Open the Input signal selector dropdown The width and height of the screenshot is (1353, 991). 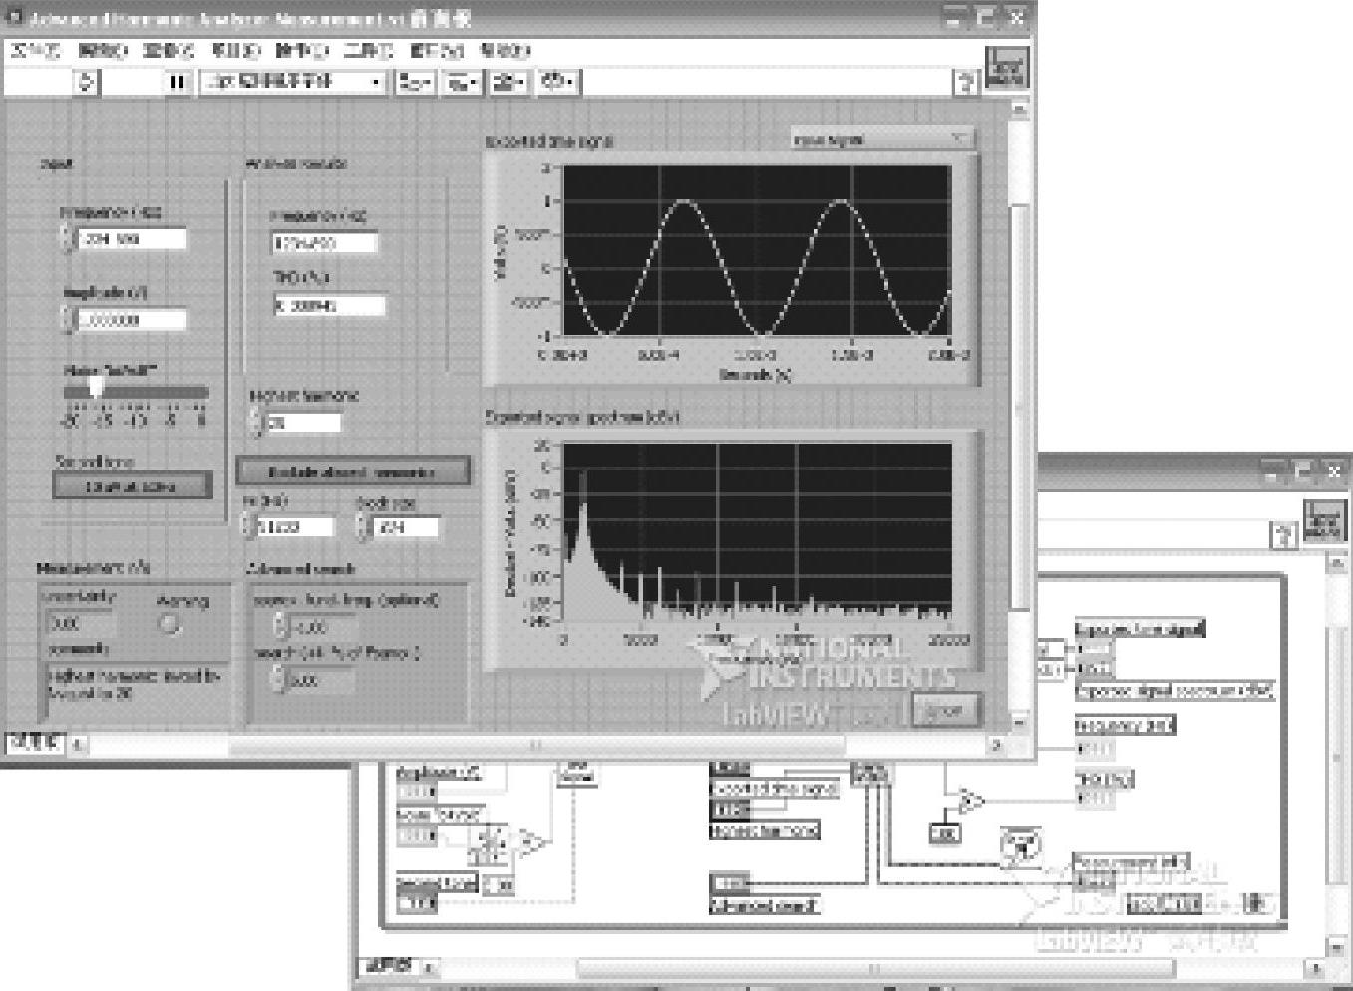[880, 139]
